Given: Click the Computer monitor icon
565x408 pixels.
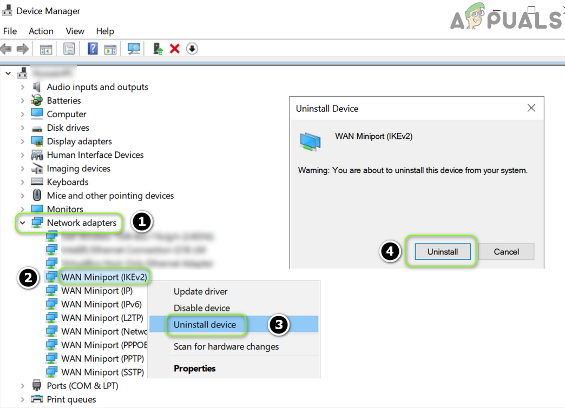Looking at the screenshot, I should point(37,113).
